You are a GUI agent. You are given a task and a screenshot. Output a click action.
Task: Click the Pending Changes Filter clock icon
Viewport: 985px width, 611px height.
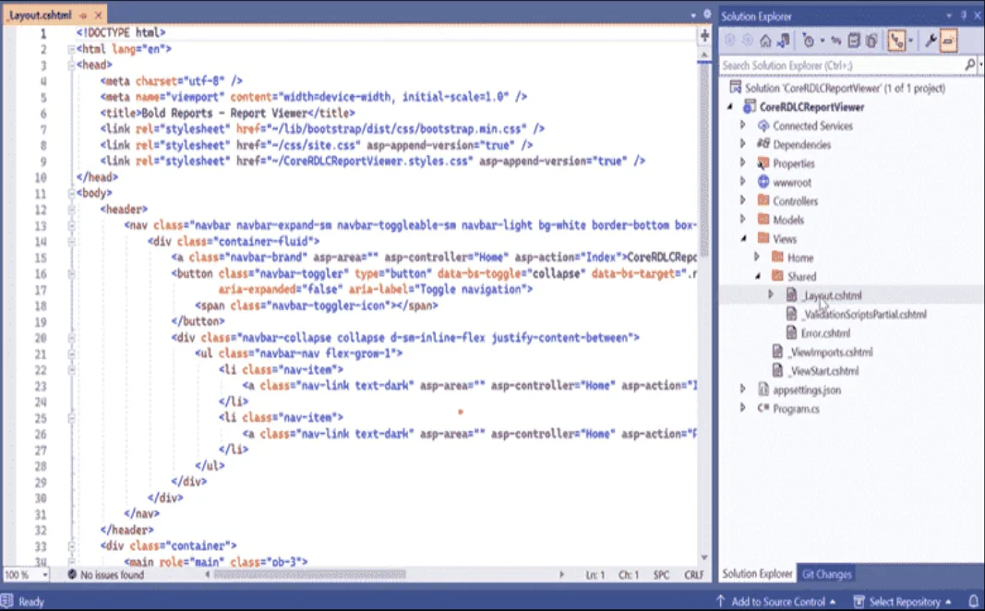click(809, 42)
